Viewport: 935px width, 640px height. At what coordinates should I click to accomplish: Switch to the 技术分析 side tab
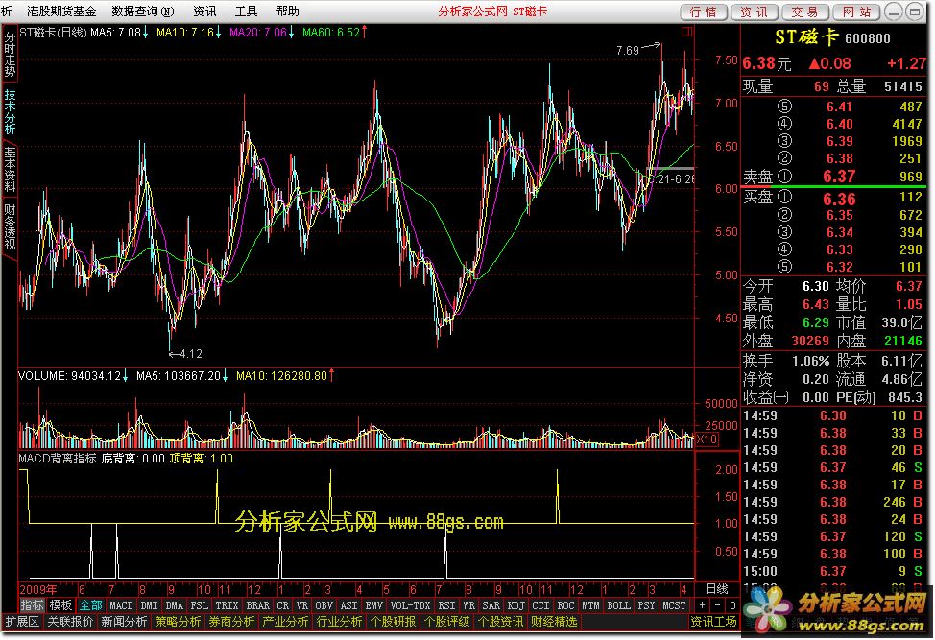(x=10, y=112)
